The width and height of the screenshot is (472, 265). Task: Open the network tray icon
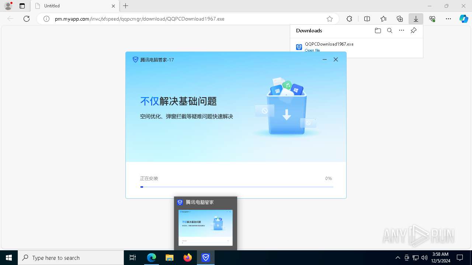(416, 258)
